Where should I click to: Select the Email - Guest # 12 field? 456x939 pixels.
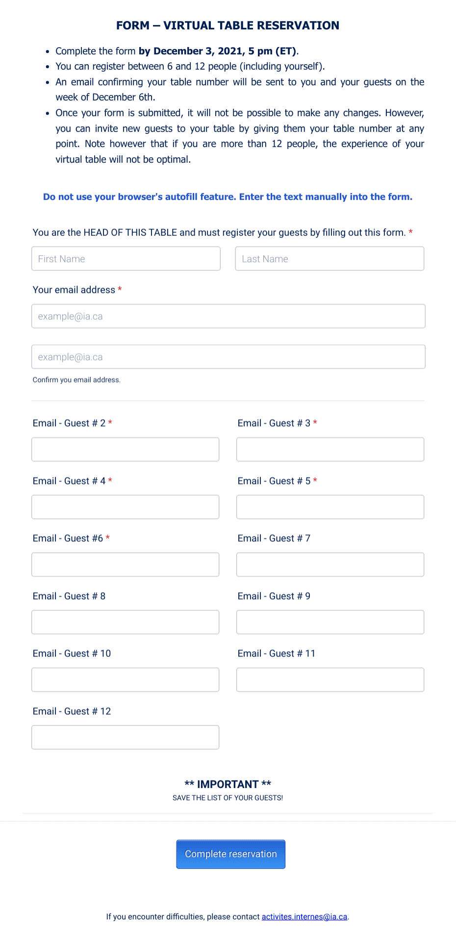point(125,737)
